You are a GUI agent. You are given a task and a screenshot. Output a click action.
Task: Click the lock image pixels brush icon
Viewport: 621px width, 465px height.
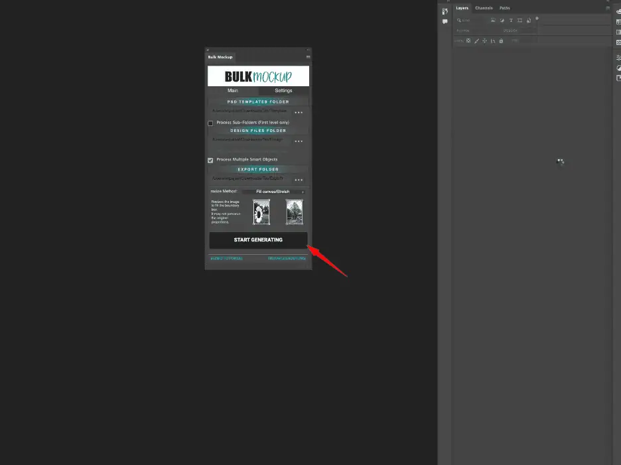[476, 40]
